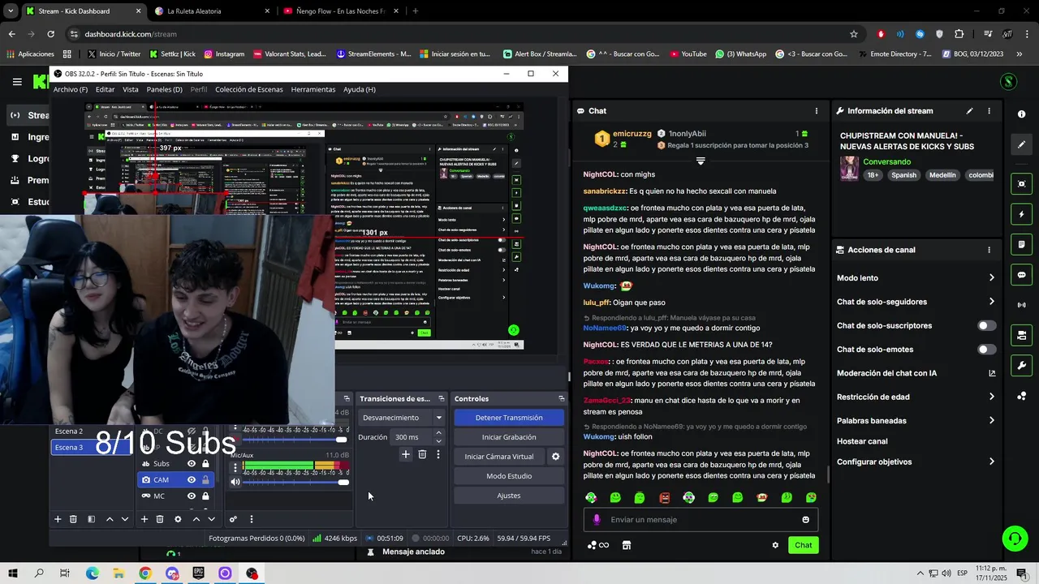Expand Chat de solo-seguidores options
Viewport: 1039px width, 584px height.
(991, 302)
